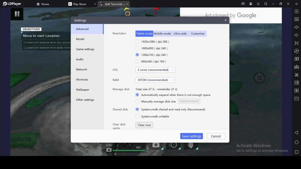Select Mobile mode resolution tab
The image size is (301, 169).
pyautogui.click(x=162, y=33)
